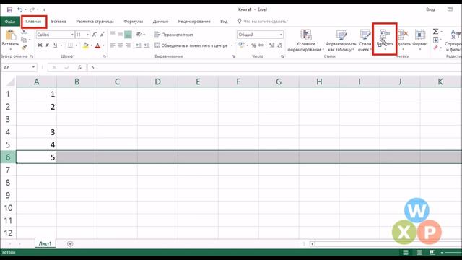
Task: Undo the last action
Action: click(19, 9)
